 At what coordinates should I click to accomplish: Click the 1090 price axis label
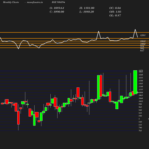(x=141, y=92)
